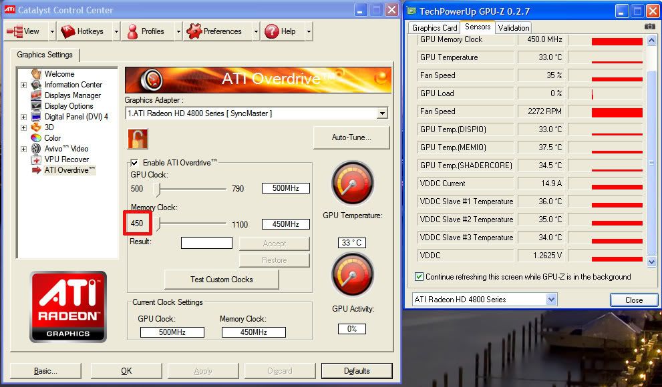The height and width of the screenshot is (387, 662).
Task: Click the empty Result field
Action: point(206,243)
